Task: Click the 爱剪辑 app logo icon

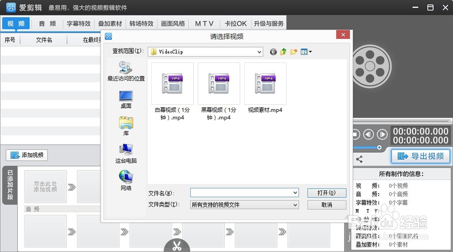Action: [x=11, y=7]
